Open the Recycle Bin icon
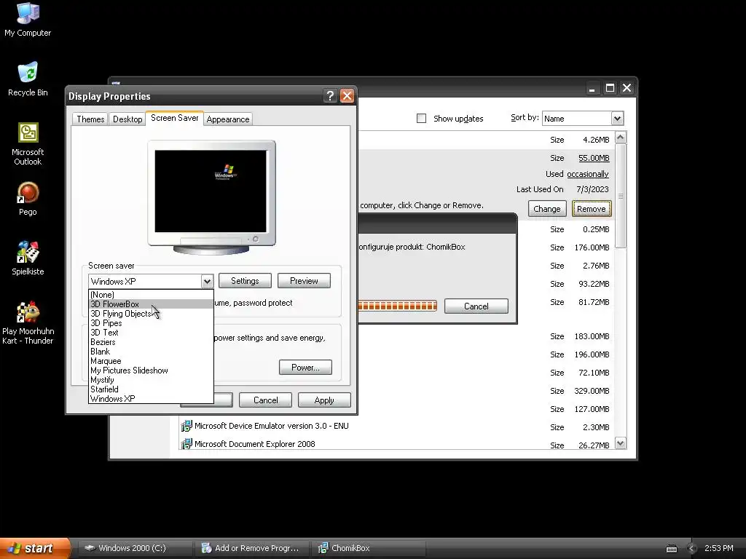The width and height of the screenshot is (746, 559). [28, 79]
